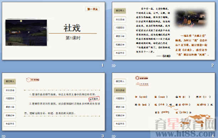The width and height of the screenshot is (218, 138).
Task: Click 拓展延伸 button on slide 3
Action: (x=10, y=115)
